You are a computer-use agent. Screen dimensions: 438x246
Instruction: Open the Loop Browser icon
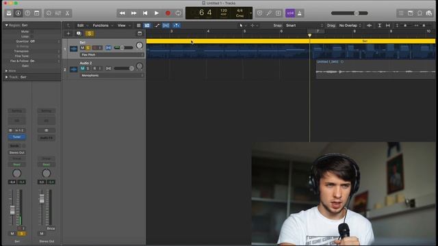(x=420, y=13)
